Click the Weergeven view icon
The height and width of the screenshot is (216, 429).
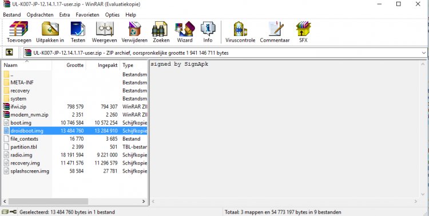(x=105, y=32)
